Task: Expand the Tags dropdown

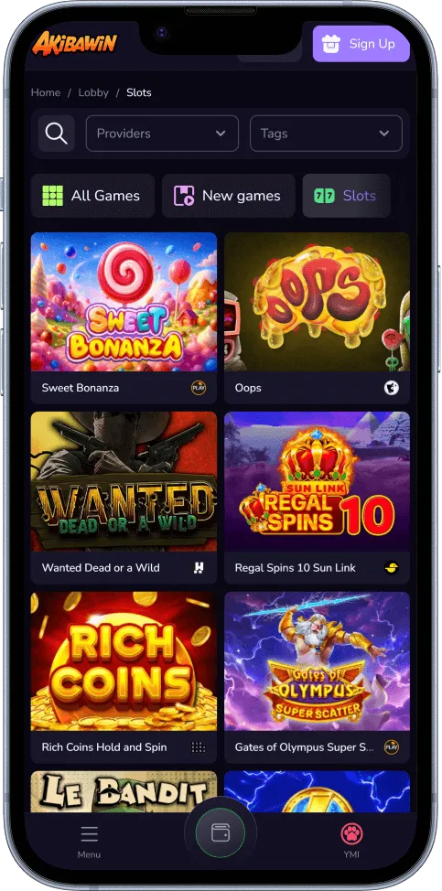Action: pyautogui.click(x=326, y=134)
